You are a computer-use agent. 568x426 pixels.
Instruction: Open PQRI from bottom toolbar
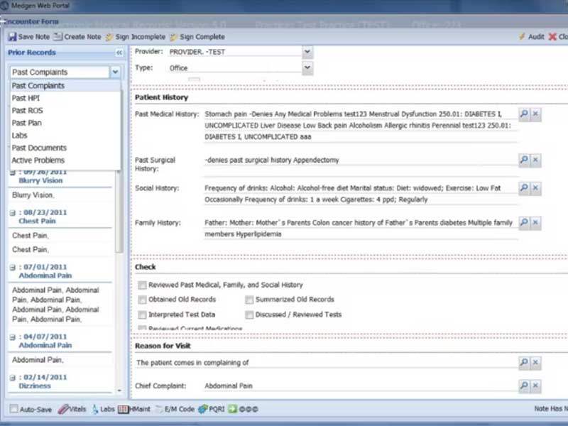click(202, 409)
